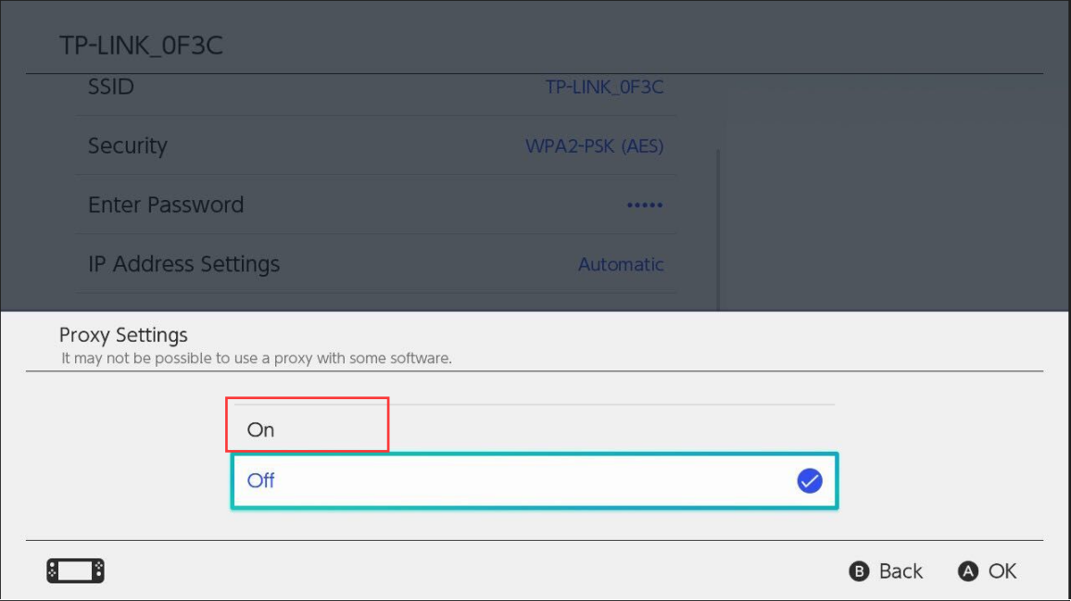Select the On proxy option
Image resolution: width=1071 pixels, height=601 pixels.
534,430
